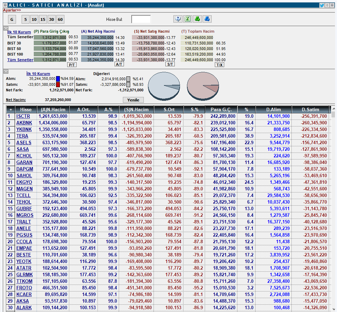Open the ALARK stock link
The height and width of the screenshot is (312, 337).
24,308
